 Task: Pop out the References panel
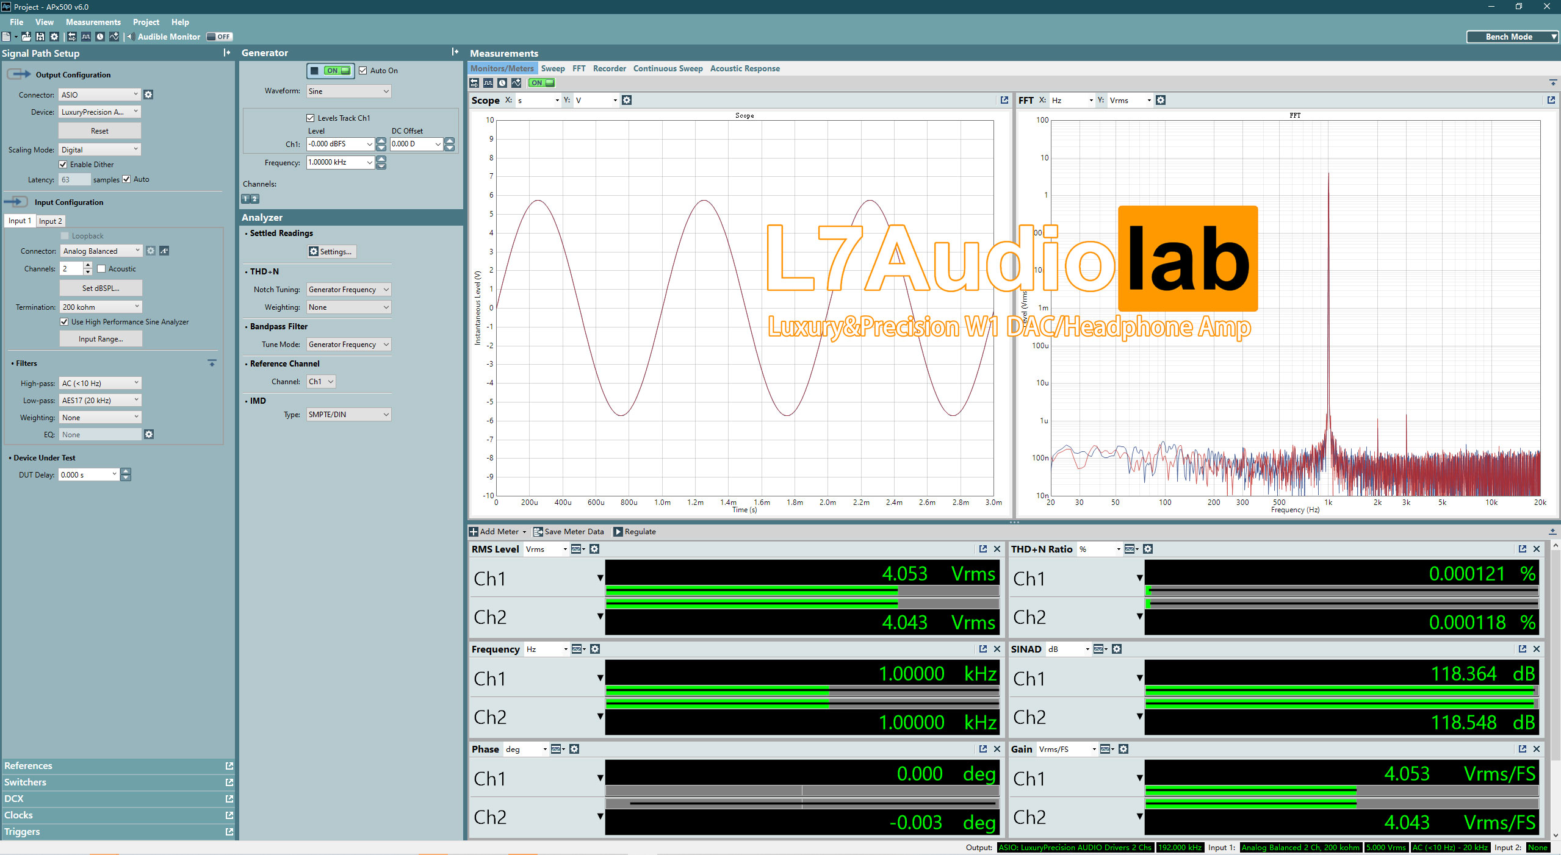[x=229, y=766]
